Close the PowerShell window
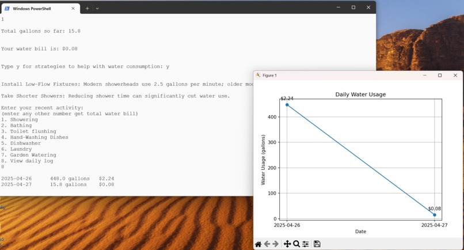 368,7
